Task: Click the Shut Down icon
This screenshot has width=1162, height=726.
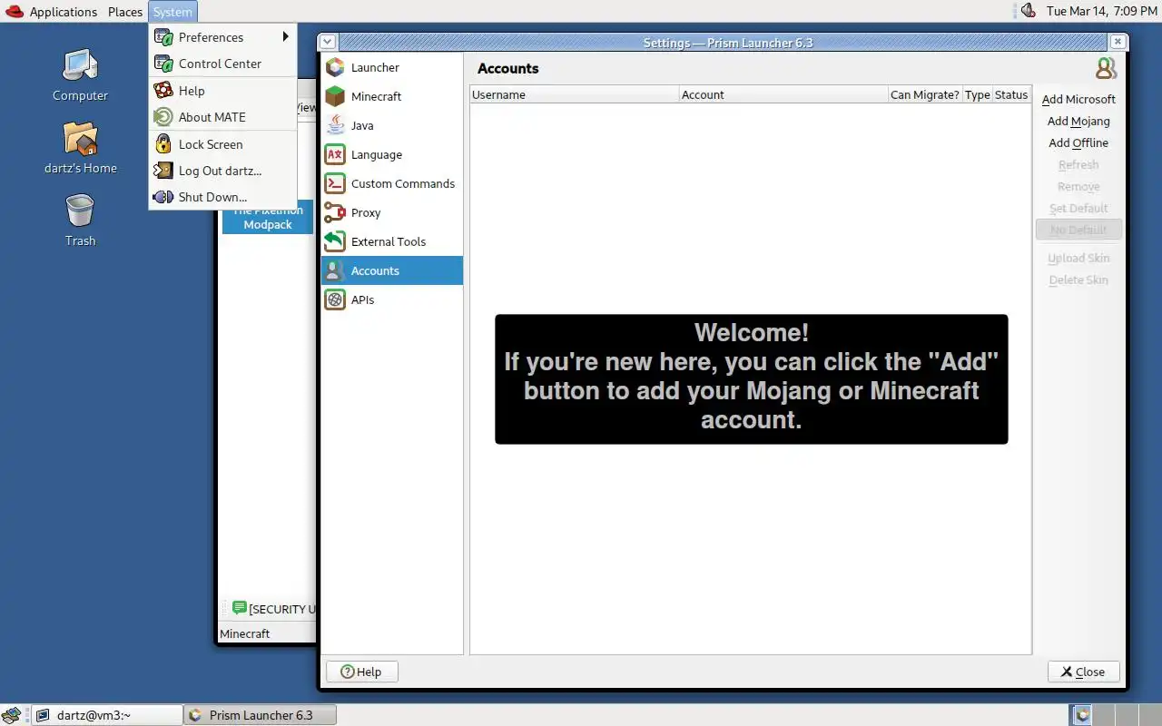Action: tap(163, 197)
